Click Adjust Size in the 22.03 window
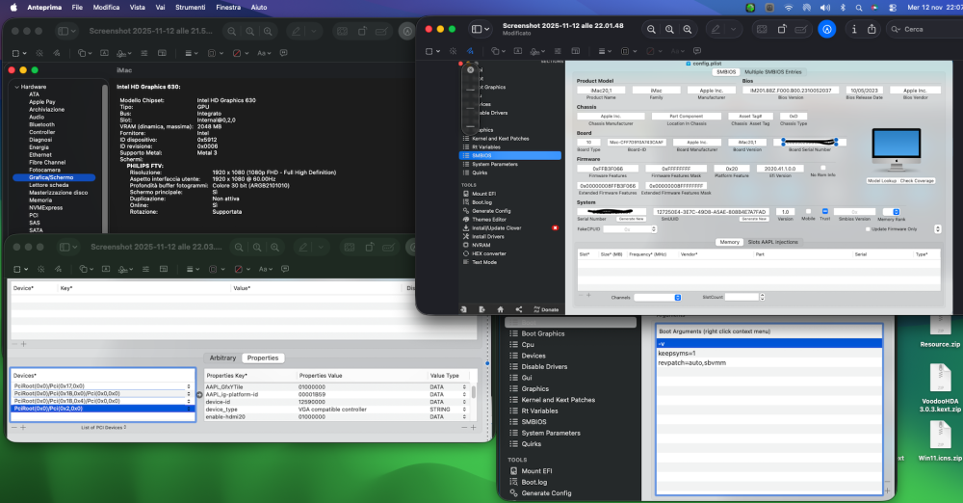Screen dimensions: 963x503 tap(164, 270)
